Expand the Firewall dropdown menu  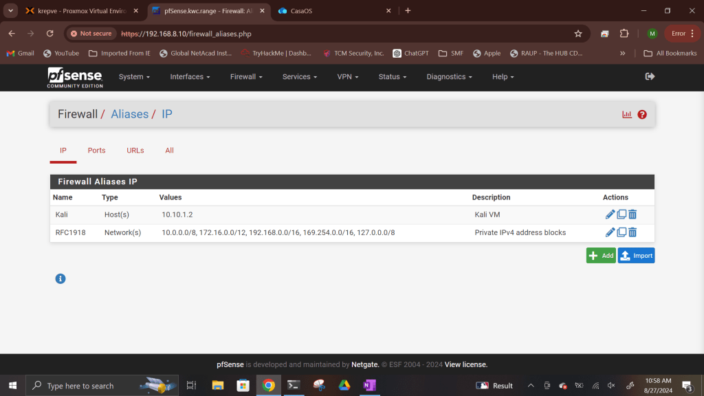(246, 77)
